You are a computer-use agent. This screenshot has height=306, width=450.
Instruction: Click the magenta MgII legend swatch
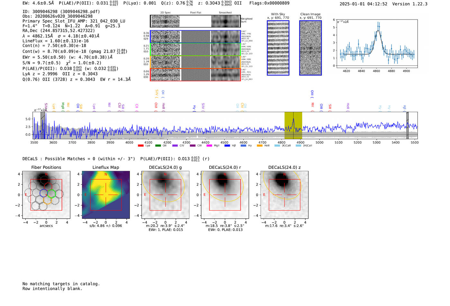pyautogui.click(x=209, y=145)
